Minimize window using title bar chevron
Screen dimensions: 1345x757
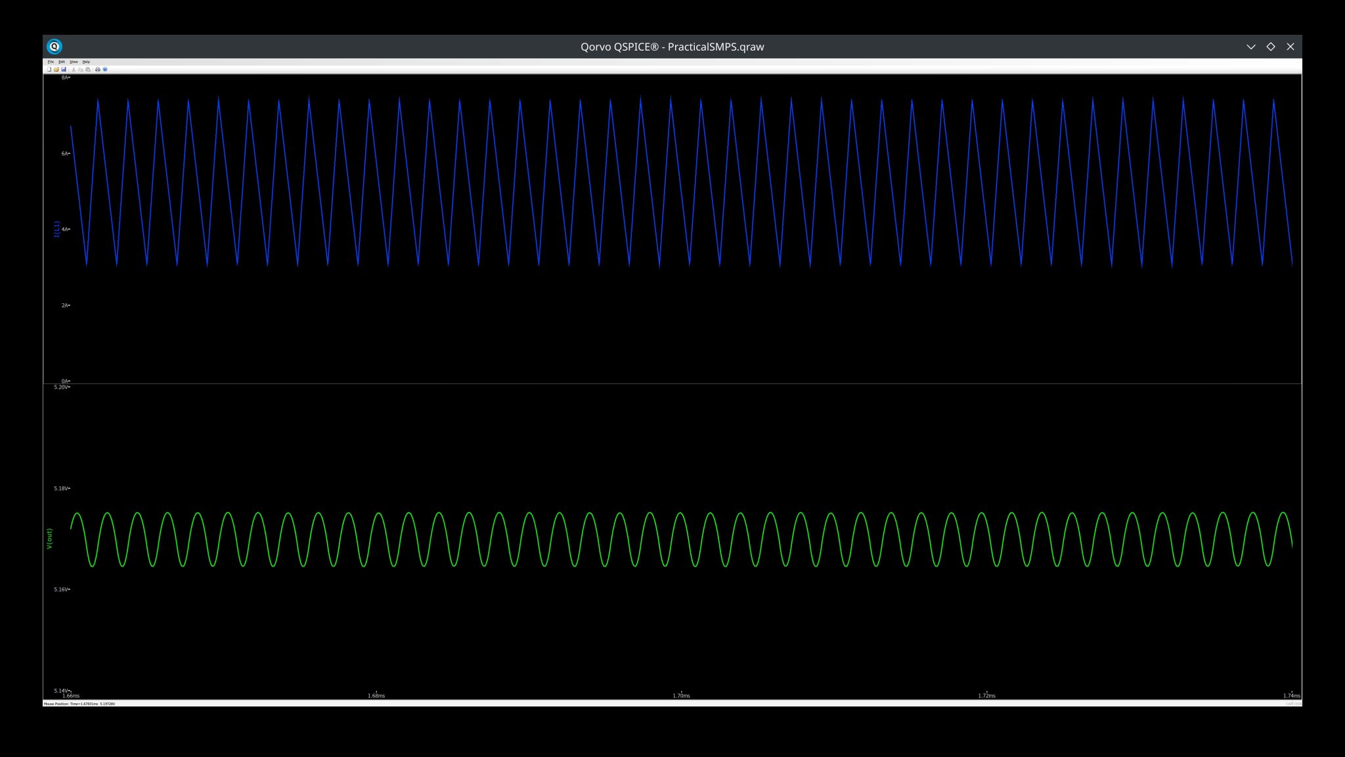tap(1250, 47)
